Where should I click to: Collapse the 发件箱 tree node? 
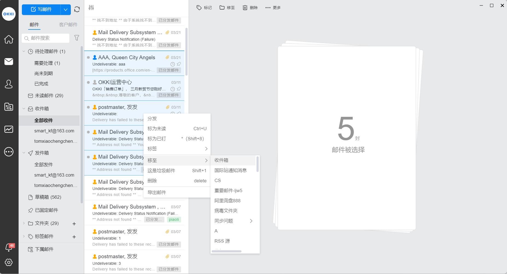24,153
